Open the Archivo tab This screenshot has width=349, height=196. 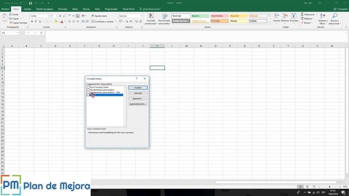point(5,9)
